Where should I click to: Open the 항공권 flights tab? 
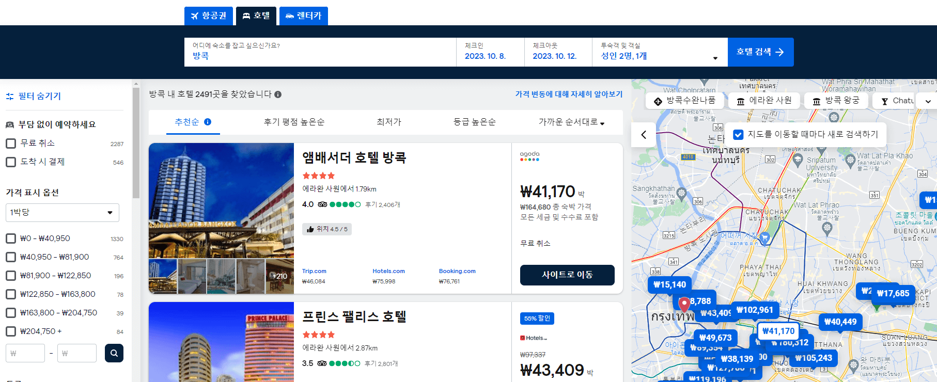(209, 16)
